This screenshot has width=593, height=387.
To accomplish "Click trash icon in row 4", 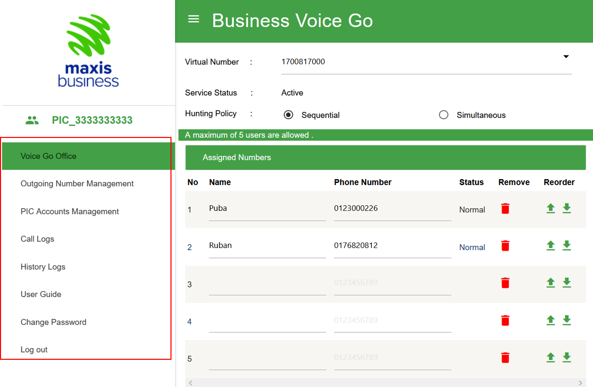I will 505,320.
